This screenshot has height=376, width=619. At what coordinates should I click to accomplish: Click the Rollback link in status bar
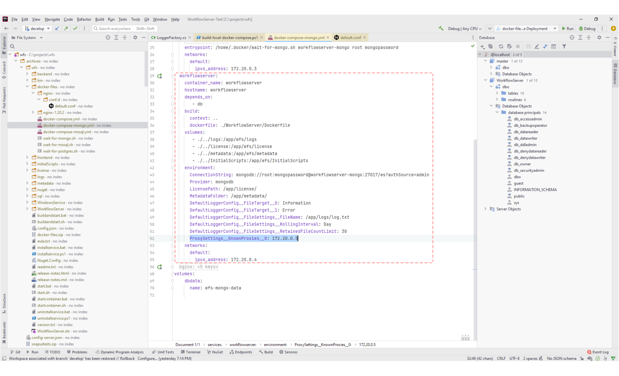click(x=127, y=359)
